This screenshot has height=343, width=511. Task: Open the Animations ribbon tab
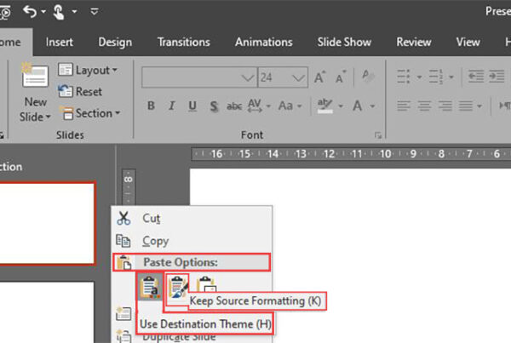point(263,42)
